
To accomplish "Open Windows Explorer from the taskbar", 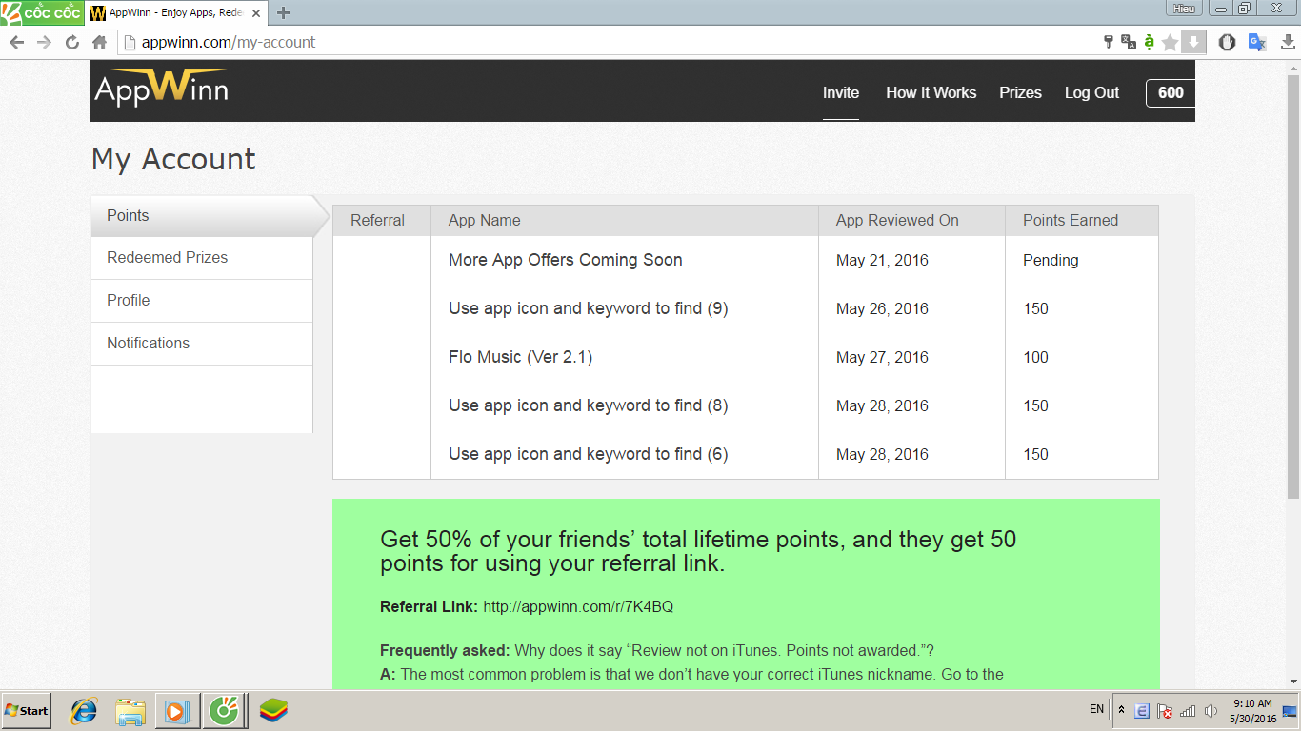I will coord(130,711).
